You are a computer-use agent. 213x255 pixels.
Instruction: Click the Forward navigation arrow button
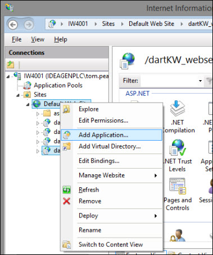29,25
